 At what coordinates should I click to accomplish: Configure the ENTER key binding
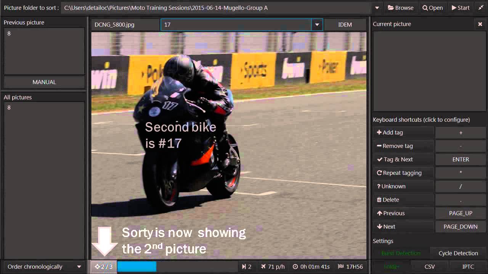pos(461,159)
